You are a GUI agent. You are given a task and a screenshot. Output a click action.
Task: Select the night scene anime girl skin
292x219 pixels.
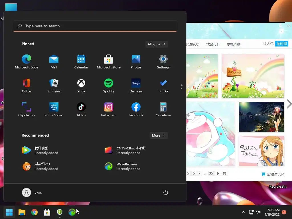261,117
